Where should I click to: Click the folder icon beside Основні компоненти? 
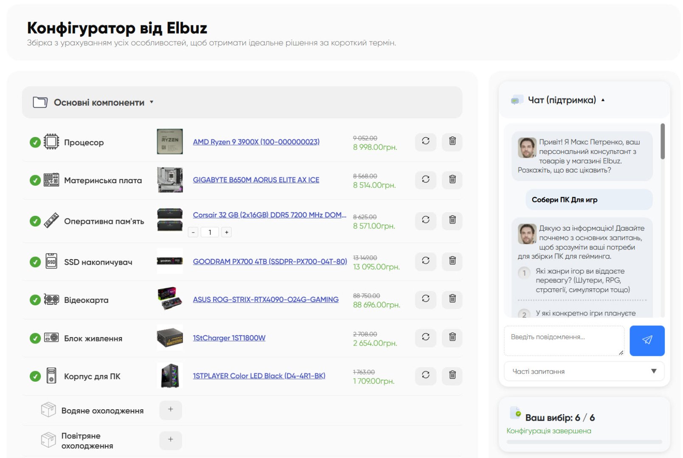(x=40, y=102)
